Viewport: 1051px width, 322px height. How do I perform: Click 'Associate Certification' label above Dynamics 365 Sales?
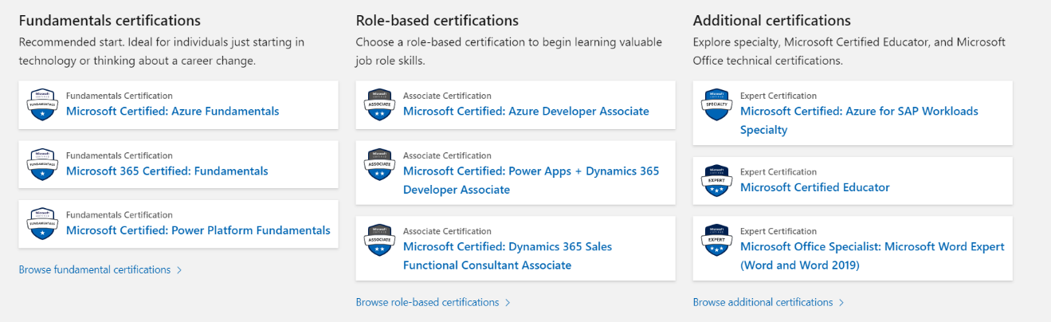(447, 231)
